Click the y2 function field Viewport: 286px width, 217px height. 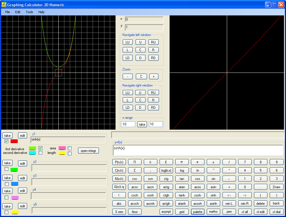click(69, 168)
